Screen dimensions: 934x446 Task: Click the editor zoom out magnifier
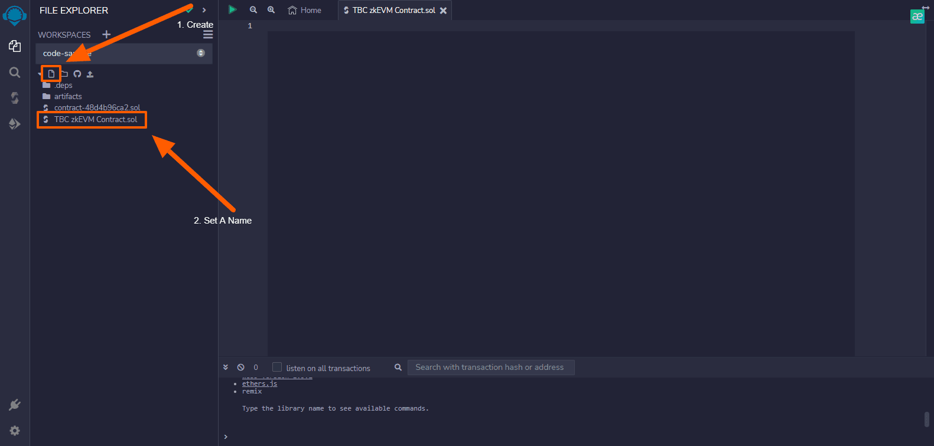pyautogui.click(x=253, y=10)
